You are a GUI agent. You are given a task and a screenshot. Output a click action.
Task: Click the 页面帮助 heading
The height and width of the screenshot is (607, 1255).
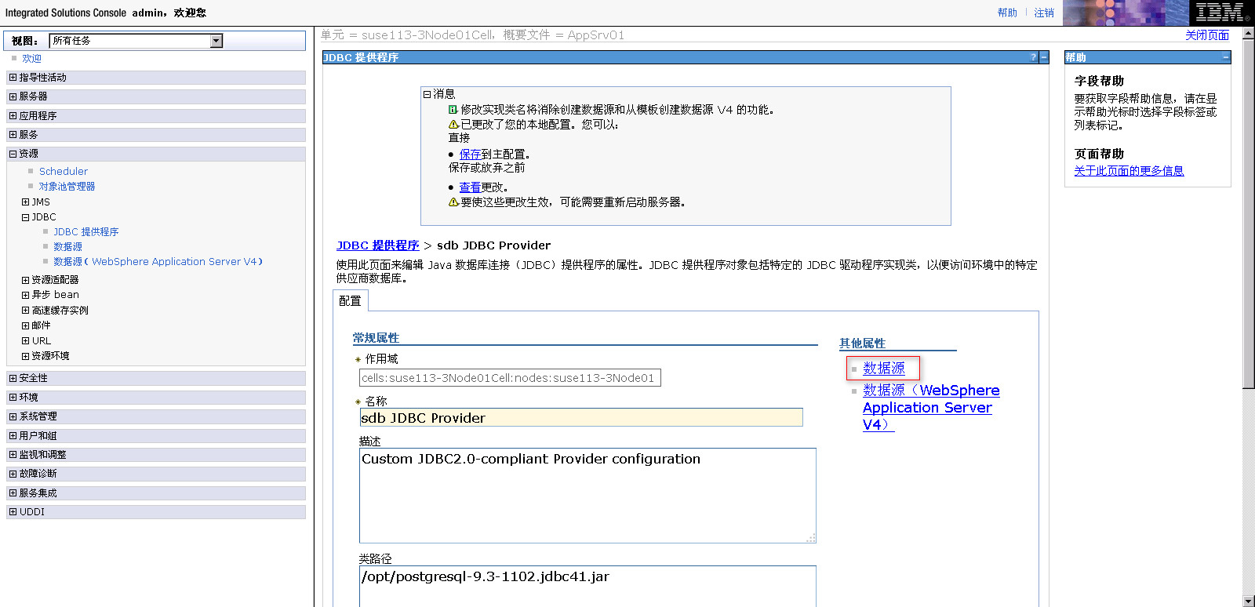(1099, 154)
